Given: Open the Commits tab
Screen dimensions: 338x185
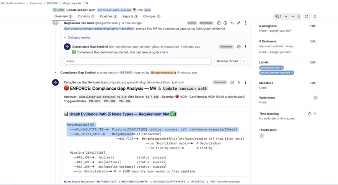Looking at the screenshot, I should coord(86,16).
